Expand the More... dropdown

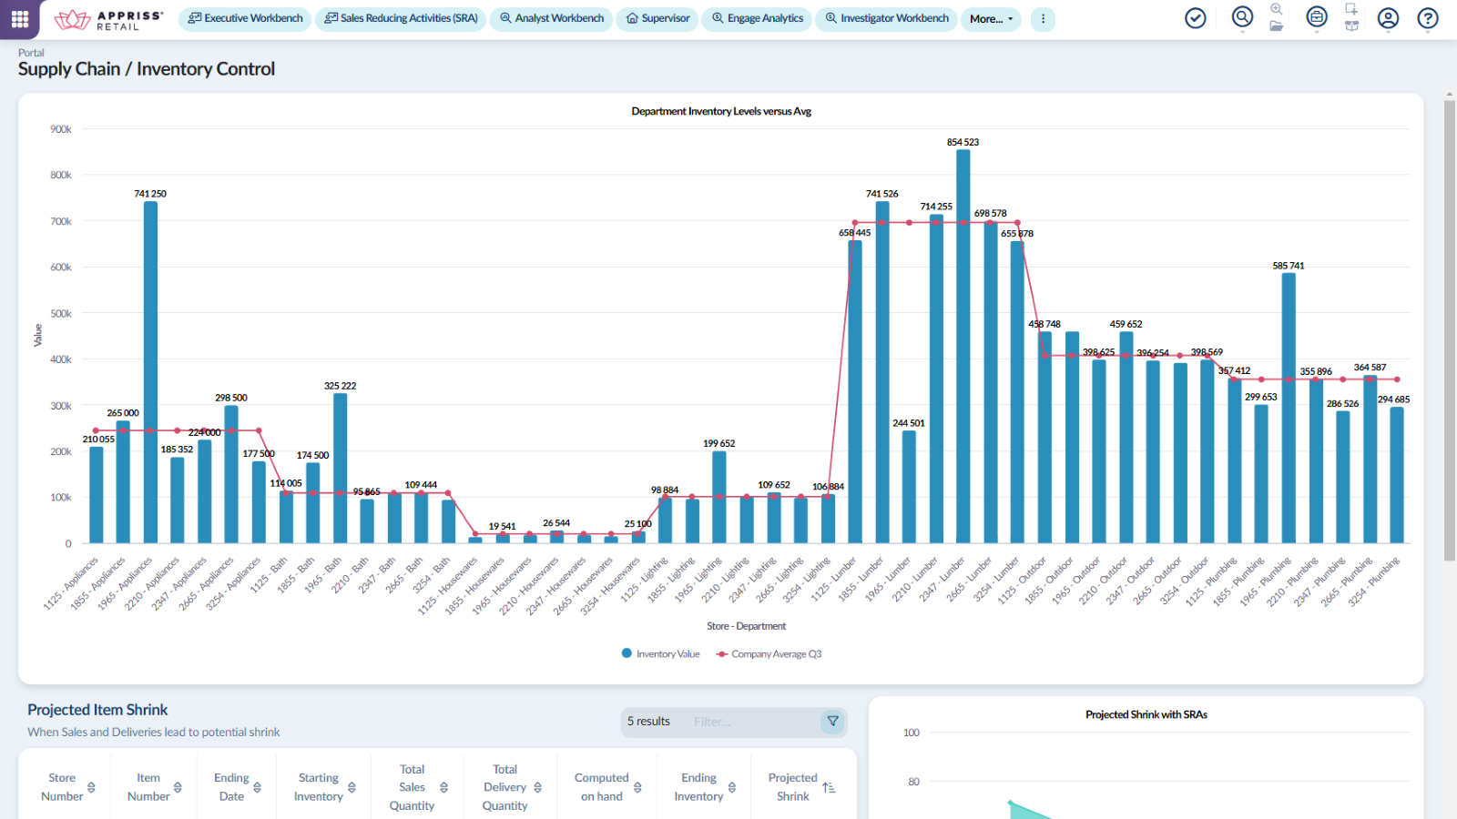point(991,19)
